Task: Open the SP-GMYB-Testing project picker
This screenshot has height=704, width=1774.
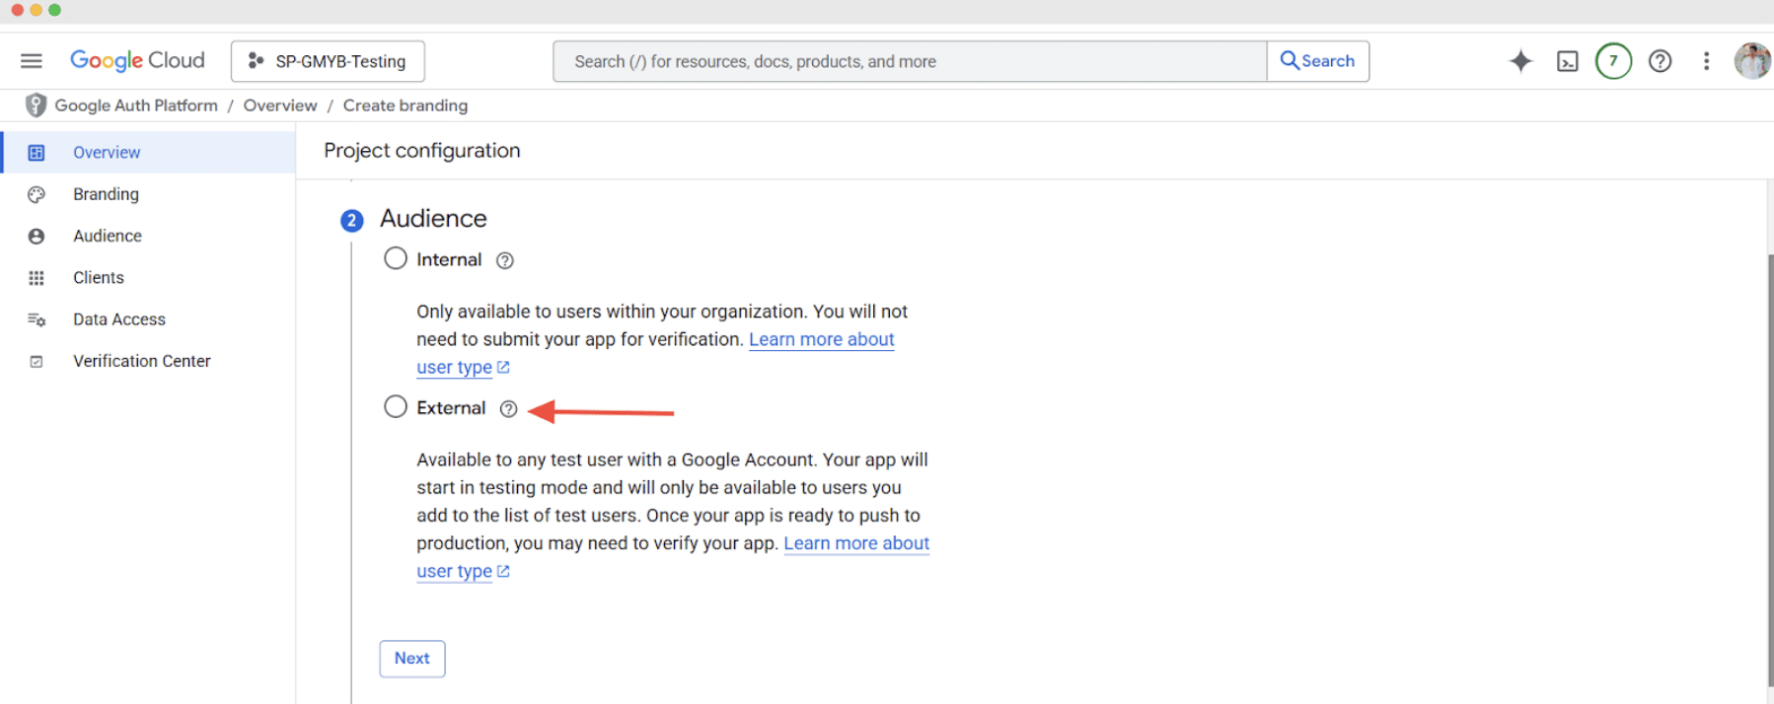Action: tap(328, 61)
